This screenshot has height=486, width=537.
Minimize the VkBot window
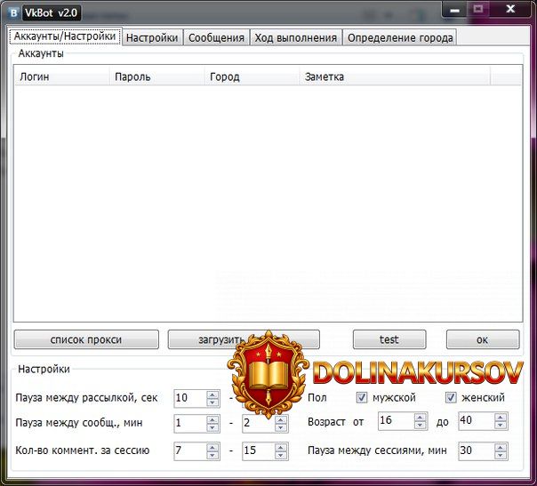(x=455, y=10)
